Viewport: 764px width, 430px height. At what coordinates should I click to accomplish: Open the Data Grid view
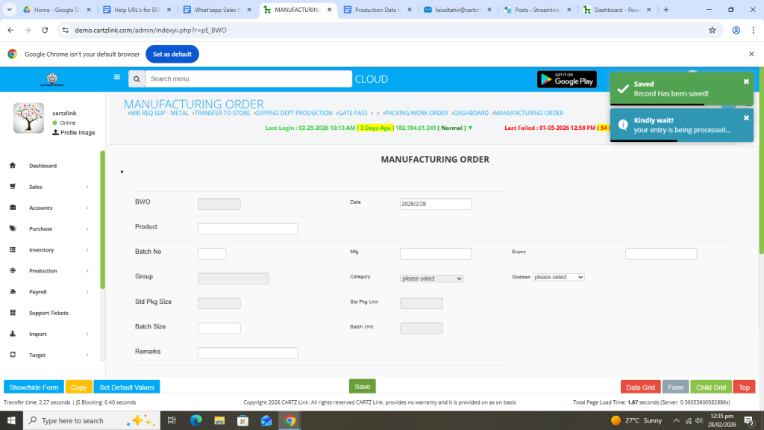640,387
